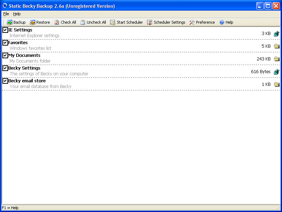Click the Start Scheduler clock icon

pyautogui.click(x=112, y=22)
